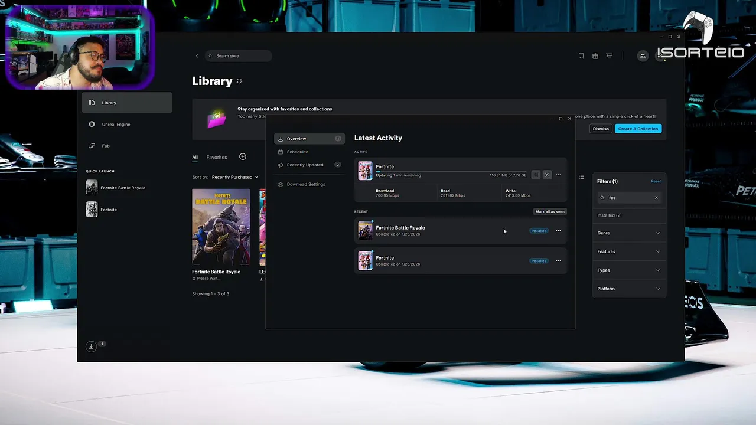Image resolution: width=756 pixels, height=425 pixels.
Task: Open the downloads icon at the bottom left
Action: click(91, 346)
